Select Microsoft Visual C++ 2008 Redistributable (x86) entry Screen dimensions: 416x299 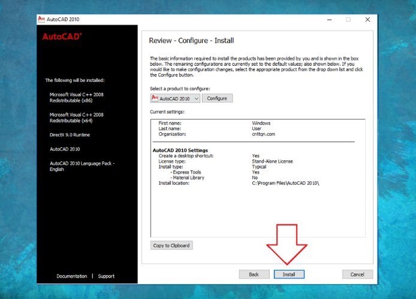point(76,97)
